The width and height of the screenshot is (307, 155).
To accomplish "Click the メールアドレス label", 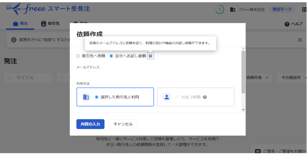I will click(x=88, y=67).
